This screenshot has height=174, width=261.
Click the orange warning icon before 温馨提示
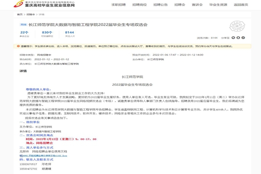click(x=18, y=46)
